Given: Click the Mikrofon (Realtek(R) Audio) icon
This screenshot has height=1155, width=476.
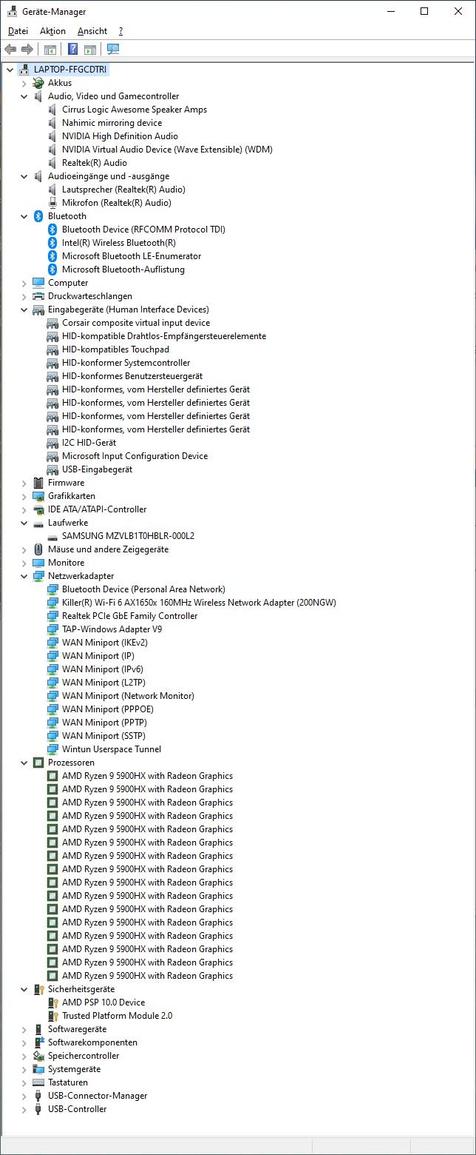Looking at the screenshot, I should pyautogui.click(x=52, y=203).
